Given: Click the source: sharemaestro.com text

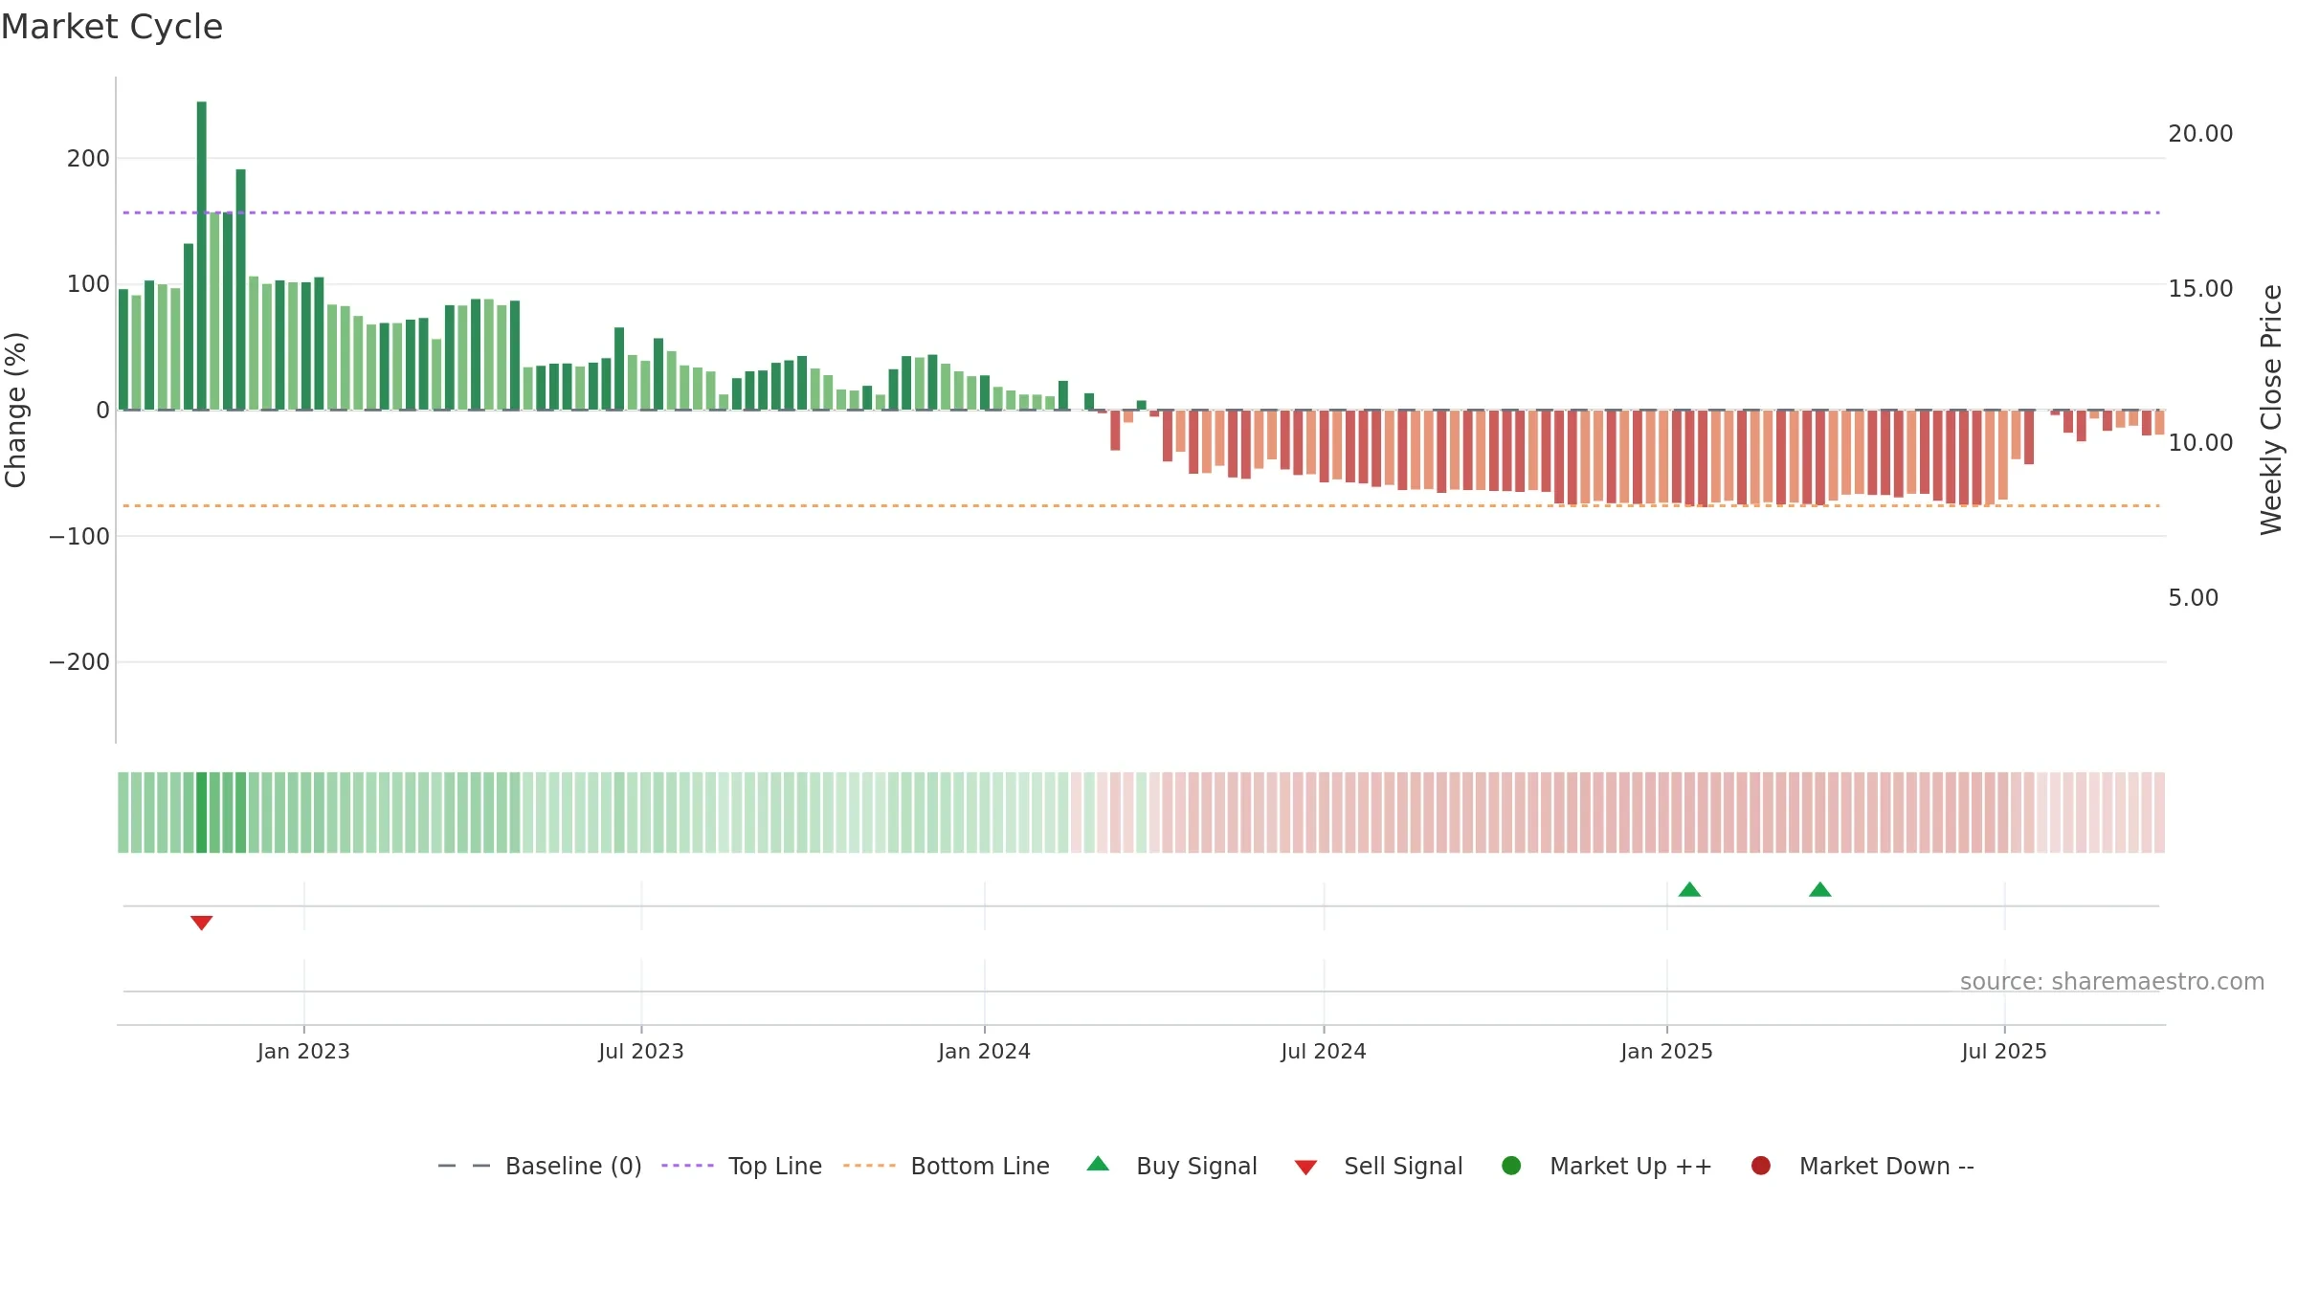Looking at the screenshot, I should coord(2112,982).
